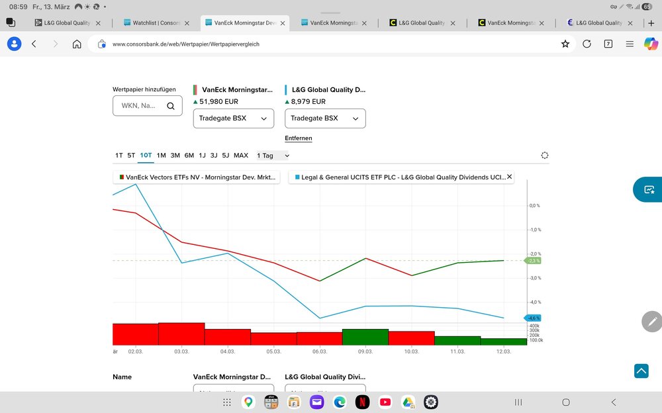Click the Entfernen link
Image resolution: width=662 pixels, height=413 pixels.
(299, 138)
